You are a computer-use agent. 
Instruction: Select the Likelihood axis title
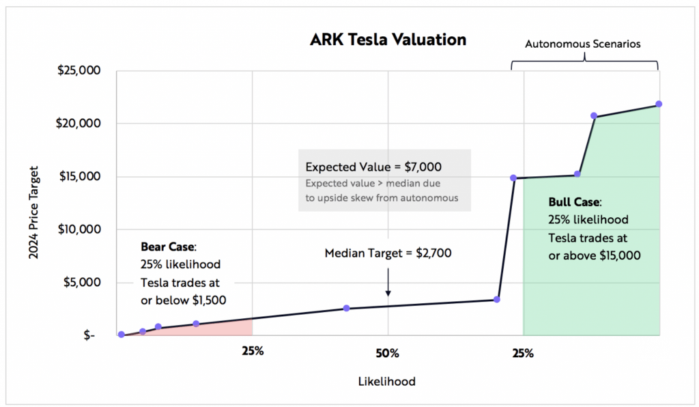[x=387, y=382]
